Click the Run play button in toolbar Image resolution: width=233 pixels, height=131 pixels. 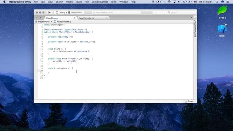pyautogui.click(x=50, y=12)
